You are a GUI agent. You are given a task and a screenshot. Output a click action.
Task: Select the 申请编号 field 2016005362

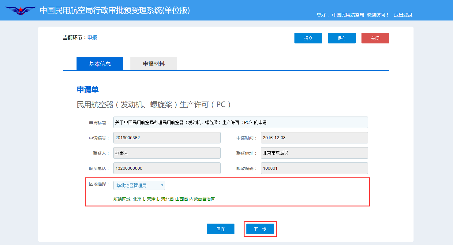click(x=167, y=138)
